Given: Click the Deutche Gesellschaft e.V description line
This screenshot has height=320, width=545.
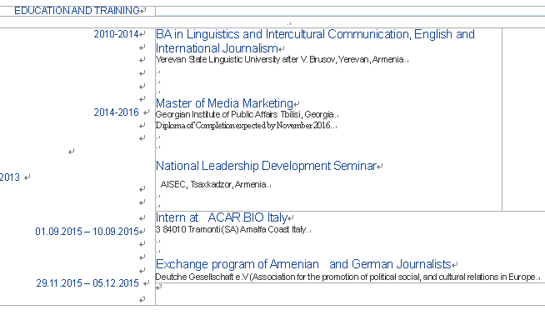Looking at the screenshot, I should 346,277.
